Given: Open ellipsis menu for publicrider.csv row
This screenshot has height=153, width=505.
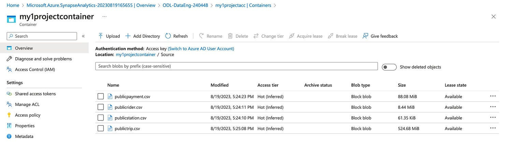Looking at the screenshot, I should coord(493,107).
